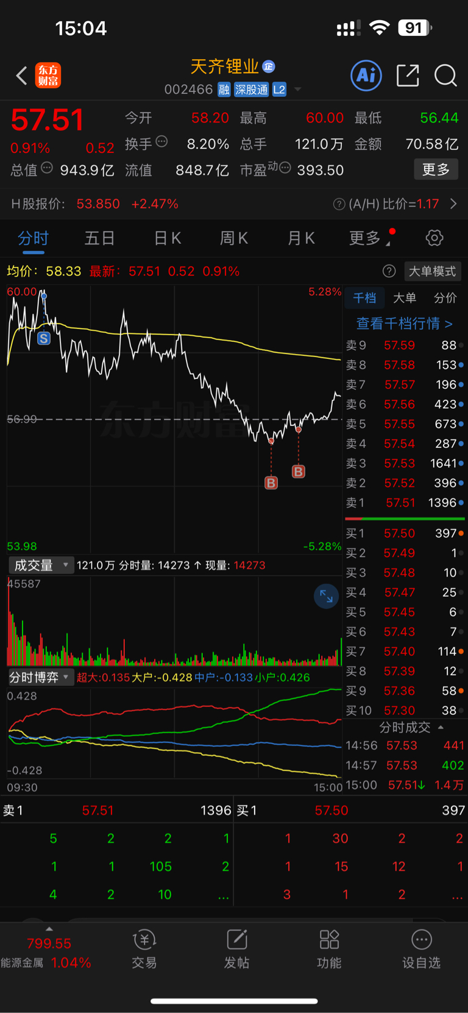This screenshot has width=468, height=1013.
Task: Tap info icon beside 总值
Action: (x=47, y=168)
